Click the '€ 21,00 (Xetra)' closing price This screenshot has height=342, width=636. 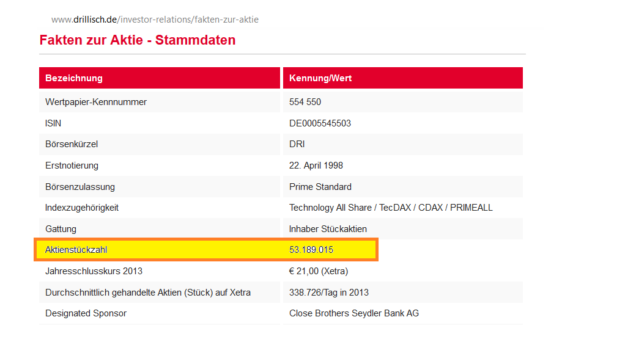pyautogui.click(x=319, y=271)
